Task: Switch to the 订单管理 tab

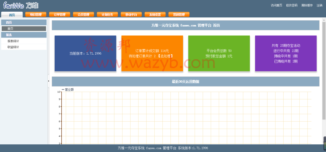Action: (59, 15)
